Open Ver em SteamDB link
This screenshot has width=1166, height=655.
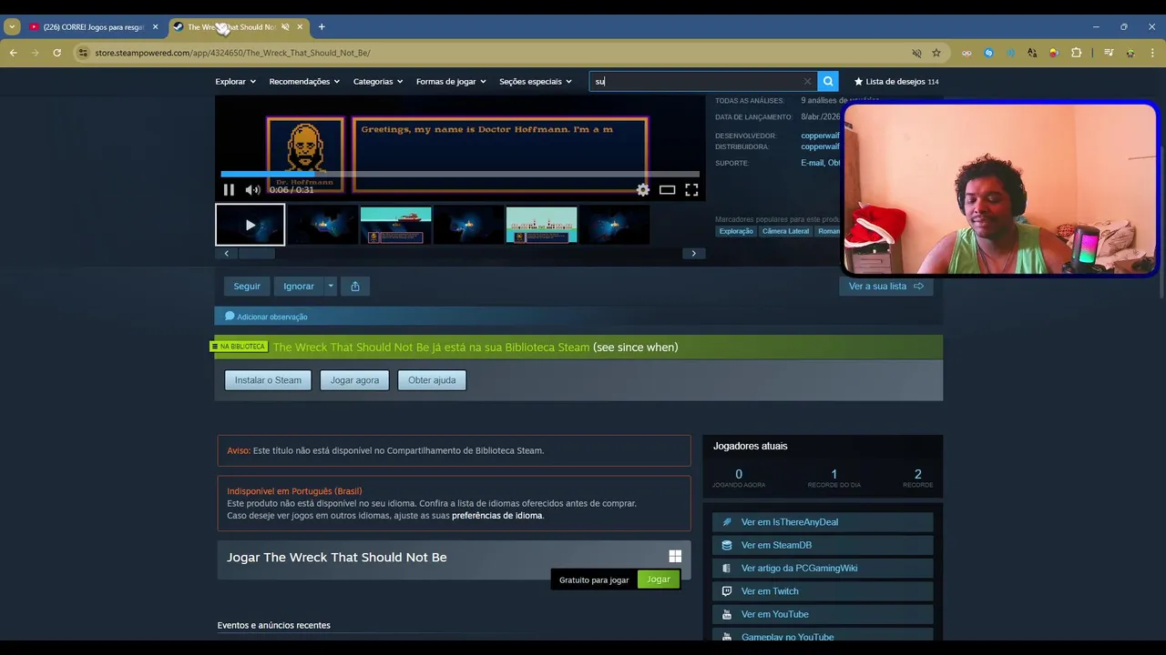click(x=823, y=545)
